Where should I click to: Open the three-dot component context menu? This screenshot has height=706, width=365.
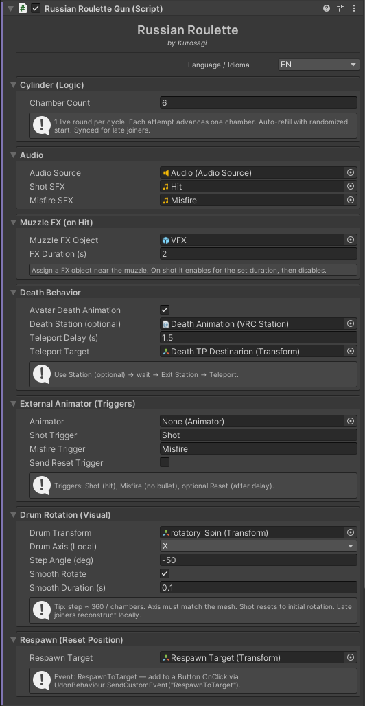354,8
